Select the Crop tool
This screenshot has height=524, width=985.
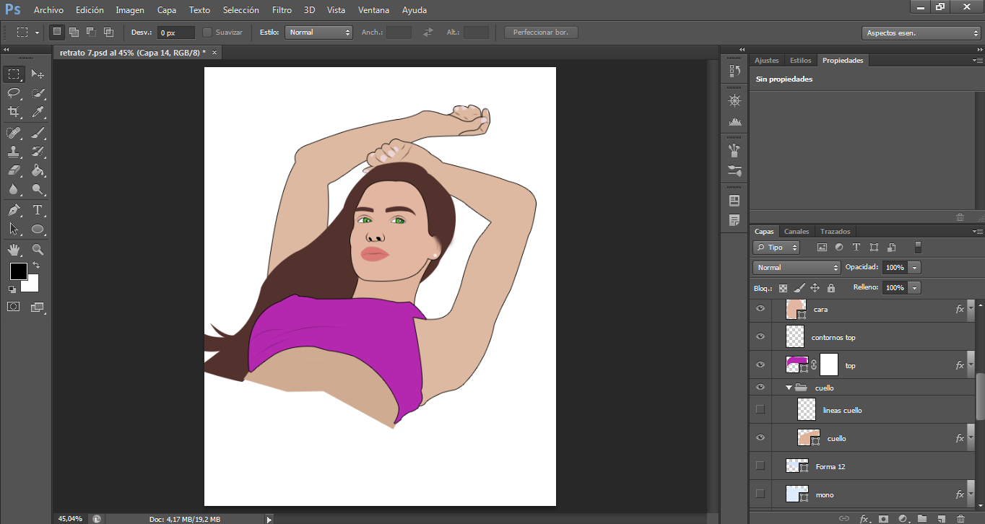point(14,112)
